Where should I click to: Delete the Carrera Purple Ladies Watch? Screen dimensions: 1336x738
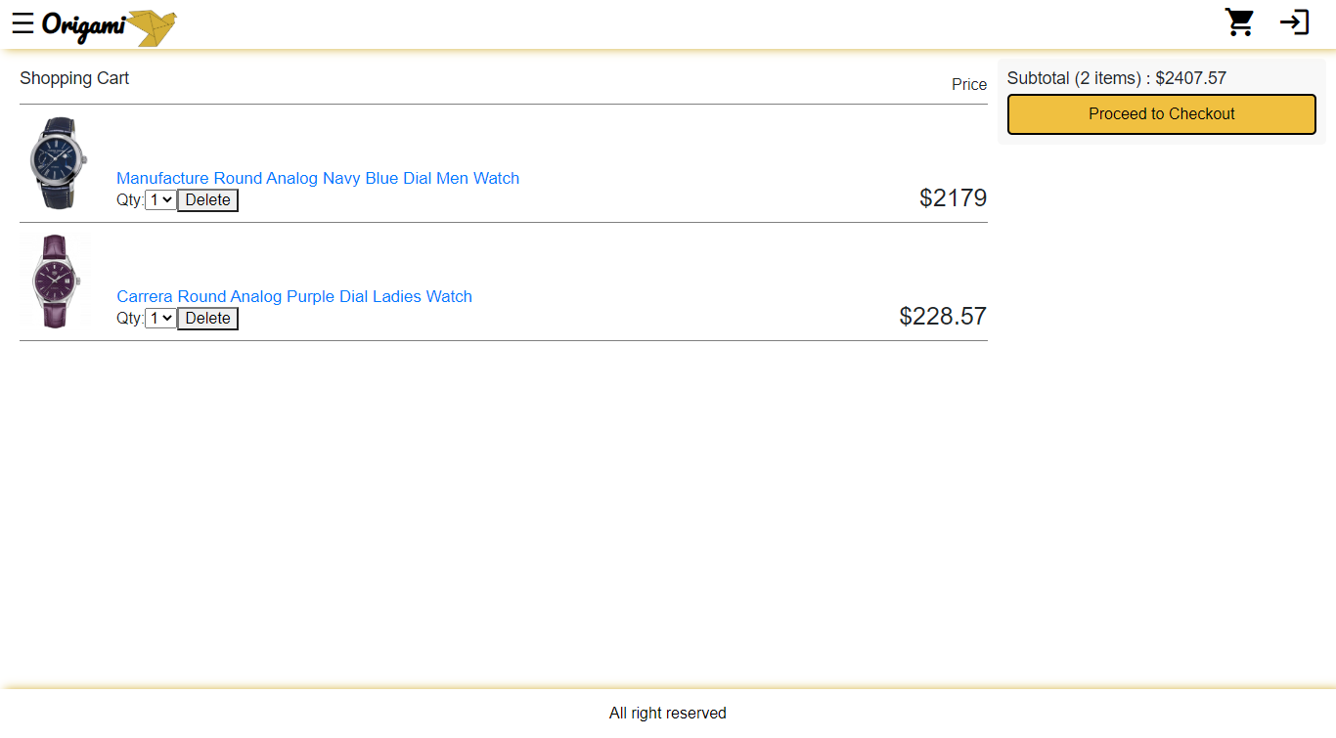pos(207,319)
